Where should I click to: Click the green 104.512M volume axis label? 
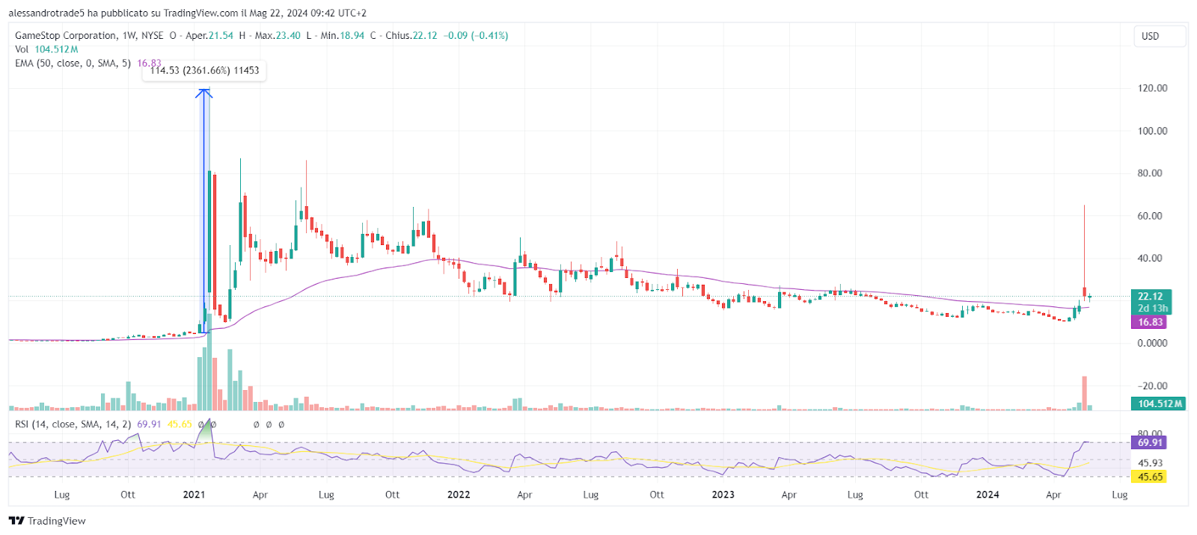1160,403
